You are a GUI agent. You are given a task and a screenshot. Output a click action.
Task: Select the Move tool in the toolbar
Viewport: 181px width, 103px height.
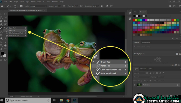pyautogui.click(x=2, y=14)
